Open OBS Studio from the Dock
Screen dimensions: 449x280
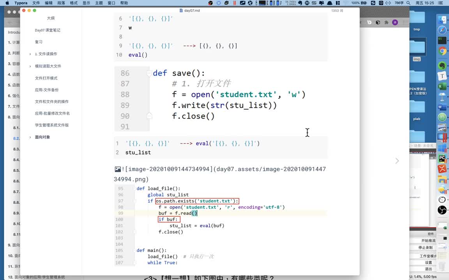[442, 210]
